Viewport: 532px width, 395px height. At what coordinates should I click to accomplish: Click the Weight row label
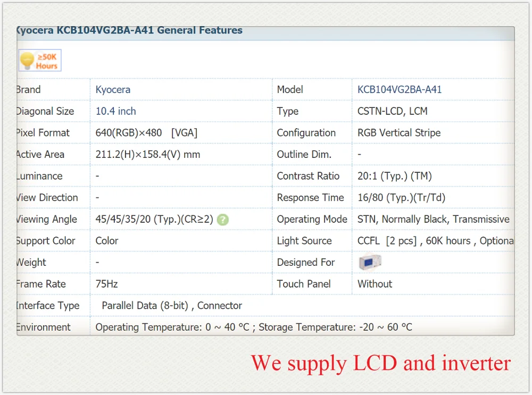pyautogui.click(x=31, y=263)
